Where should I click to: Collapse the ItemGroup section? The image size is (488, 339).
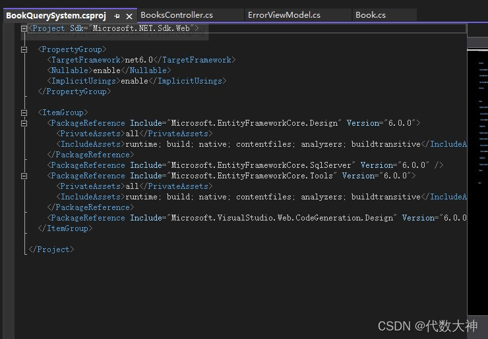point(24,113)
